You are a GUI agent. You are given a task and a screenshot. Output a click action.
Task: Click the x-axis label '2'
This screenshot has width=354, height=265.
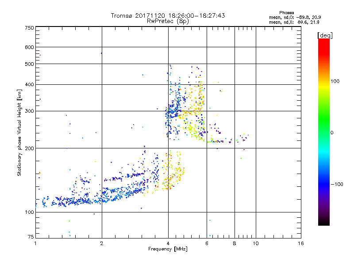(102, 243)
